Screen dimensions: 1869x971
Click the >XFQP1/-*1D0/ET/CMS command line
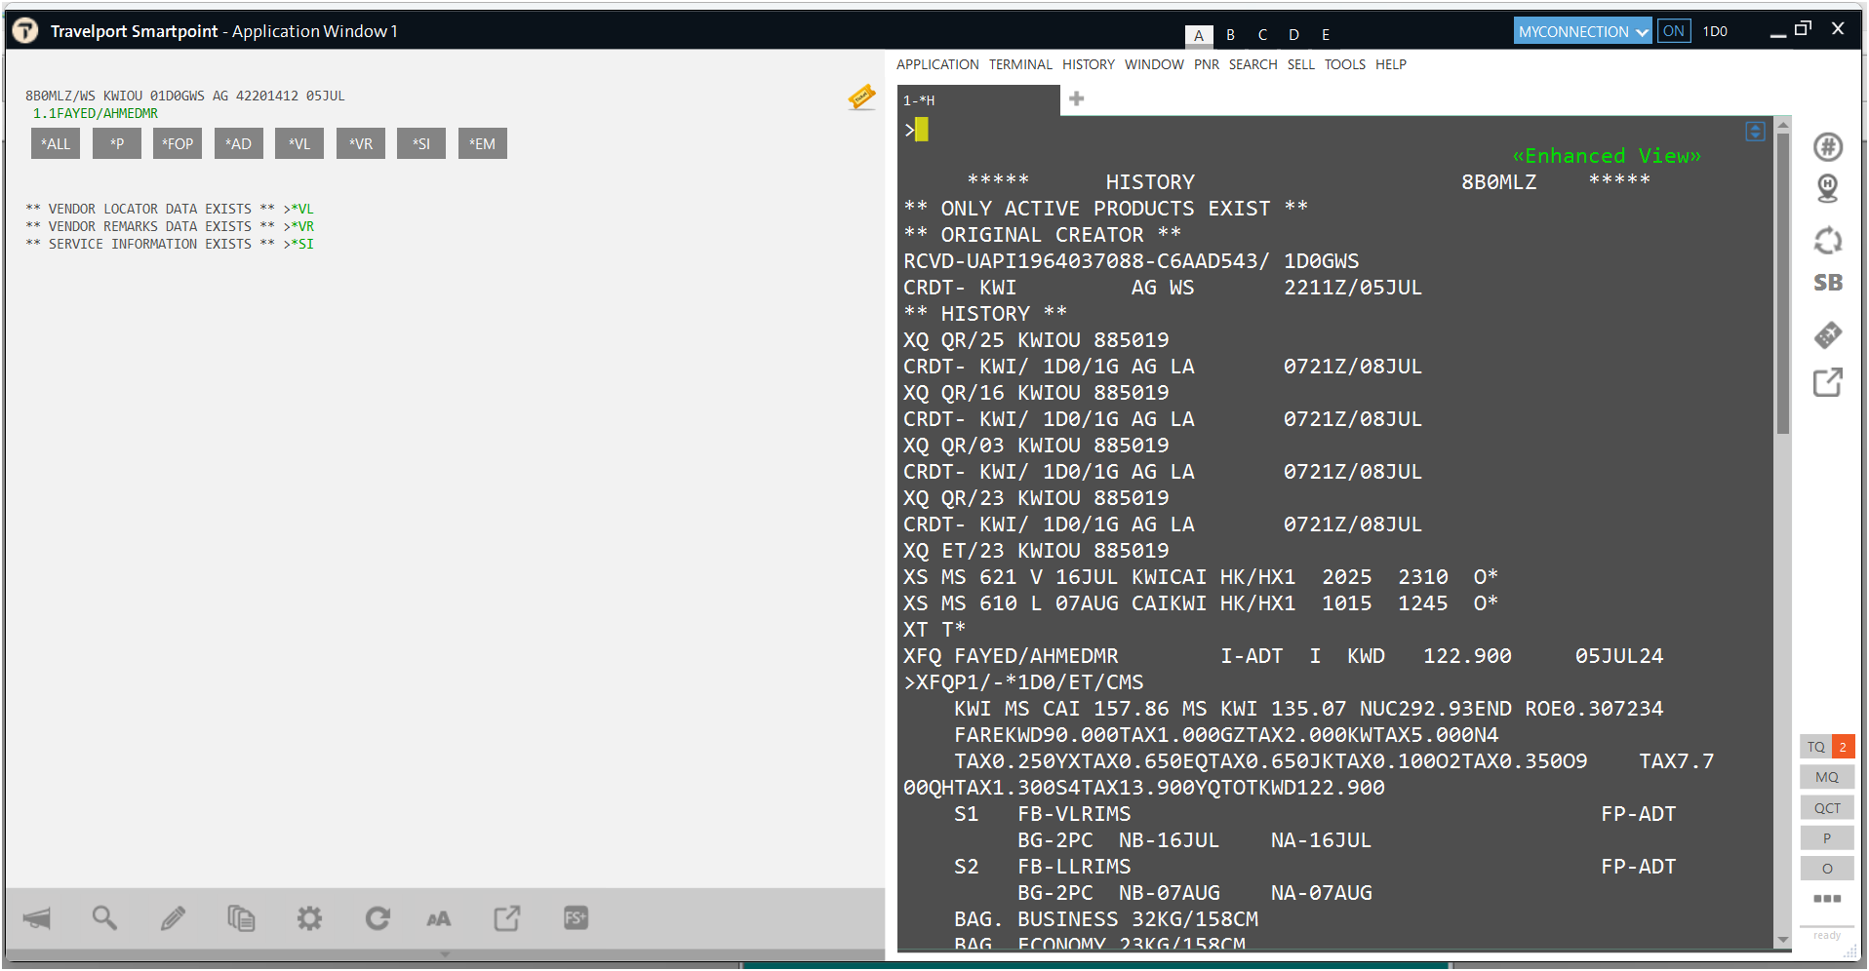pyautogui.click(x=1023, y=682)
